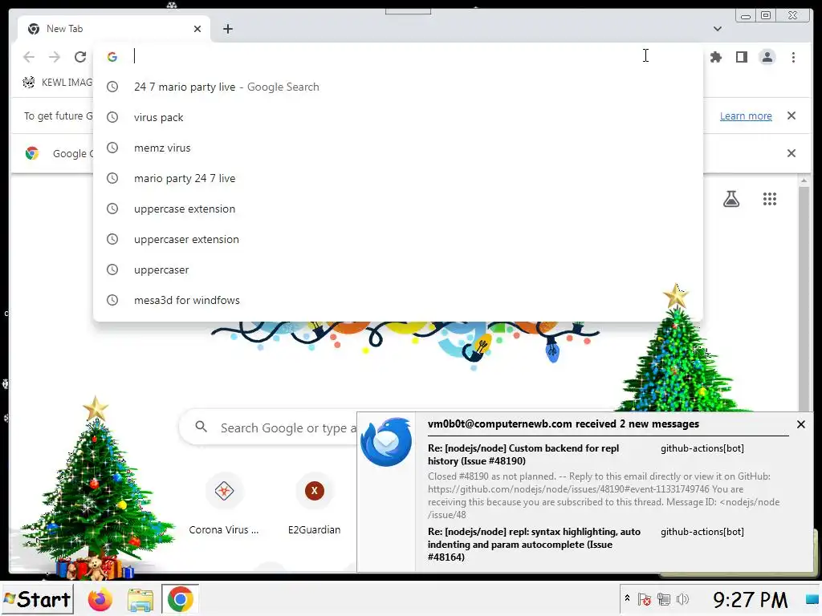Dismiss the future Google updates infobar
This screenshot has height=616, width=822.
pyautogui.click(x=791, y=115)
